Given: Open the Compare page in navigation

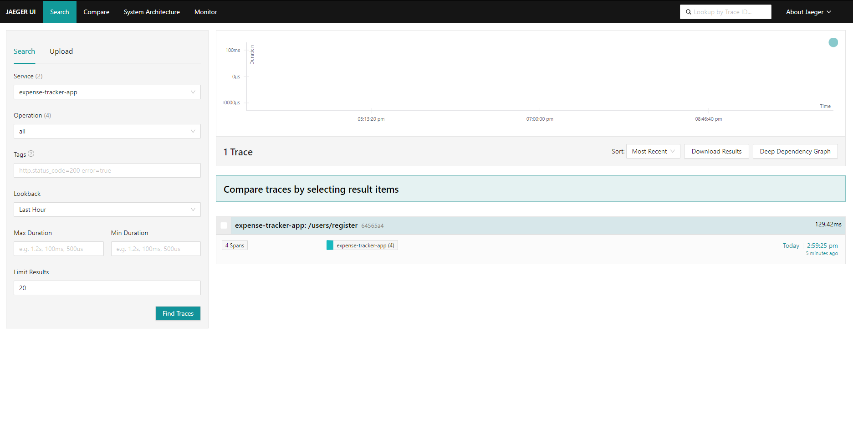Looking at the screenshot, I should click(96, 12).
